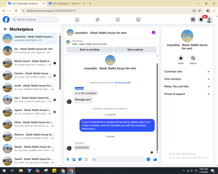Open the Home feed icon
Image resolution: width=218 pixels, height=174 pixels.
pyautogui.click(x=77, y=20)
